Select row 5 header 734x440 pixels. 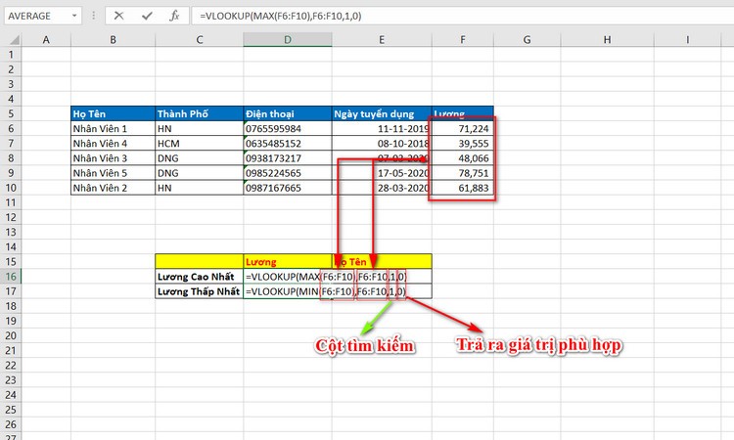pyautogui.click(x=11, y=113)
